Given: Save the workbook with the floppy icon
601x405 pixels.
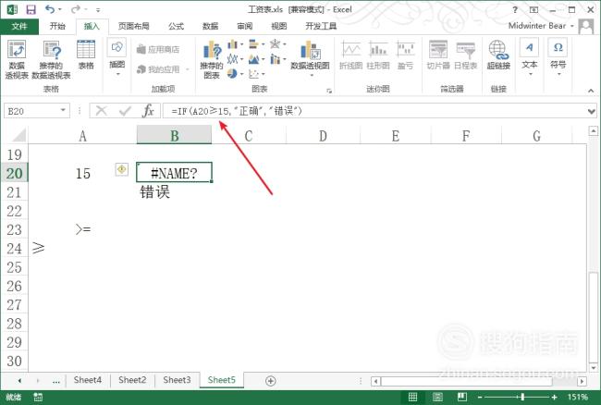Looking at the screenshot, I should (31, 9).
